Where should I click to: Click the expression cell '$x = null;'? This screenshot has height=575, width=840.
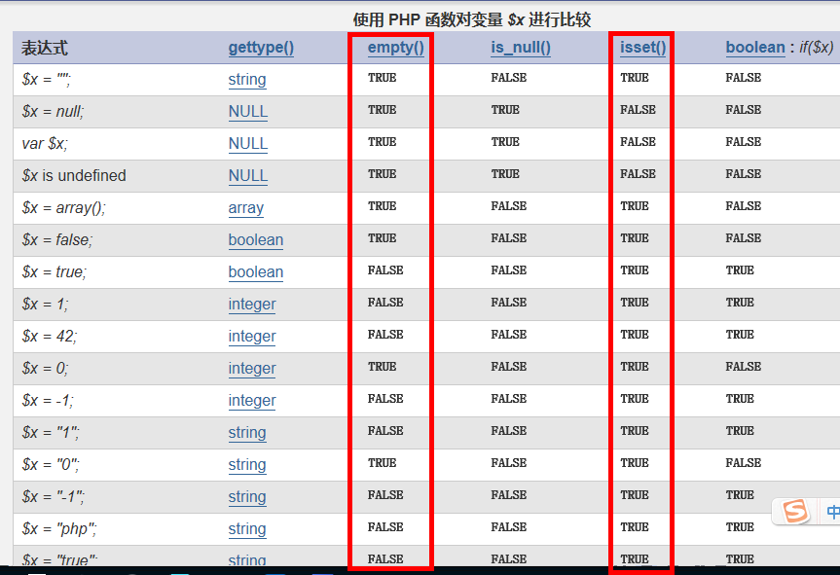click(53, 111)
